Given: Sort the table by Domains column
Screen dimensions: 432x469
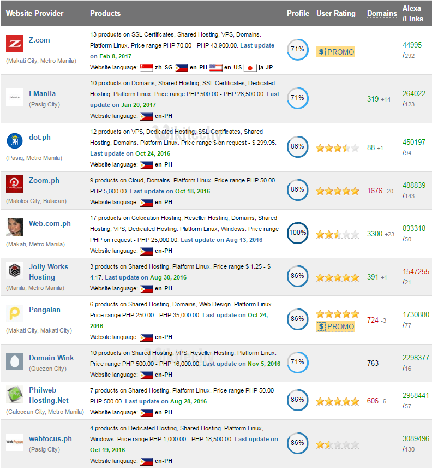Looking at the screenshot, I should [382, 13].
